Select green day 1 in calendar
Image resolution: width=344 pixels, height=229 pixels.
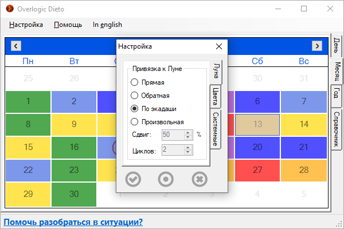[28, 102]
